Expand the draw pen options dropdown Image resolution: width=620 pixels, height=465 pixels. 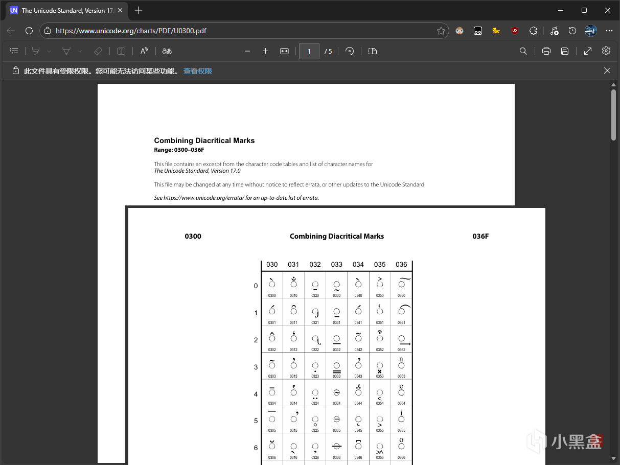tap(80, 51)
